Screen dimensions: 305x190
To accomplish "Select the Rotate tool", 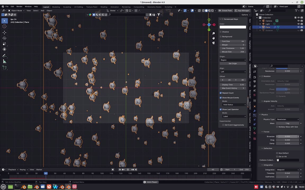I will [5, 38].
